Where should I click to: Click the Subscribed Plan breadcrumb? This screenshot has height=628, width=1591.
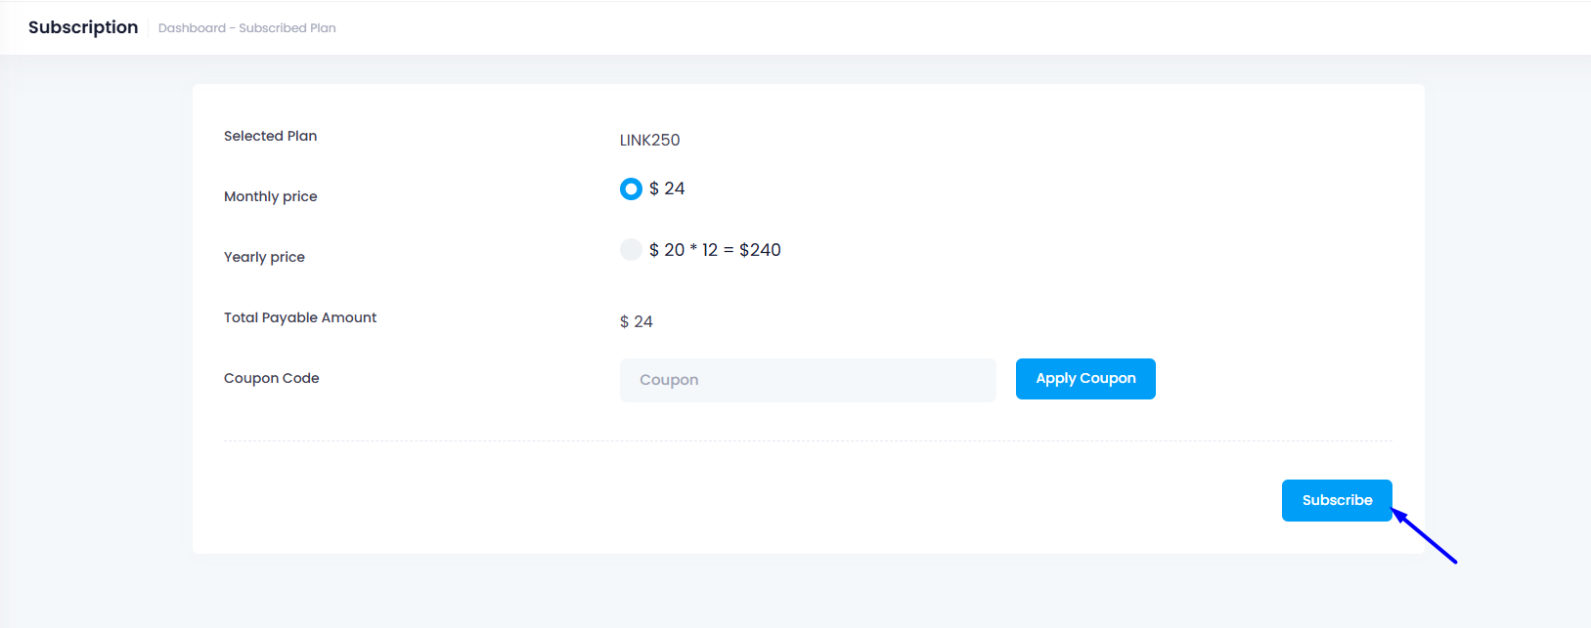(x=287, y=28)
